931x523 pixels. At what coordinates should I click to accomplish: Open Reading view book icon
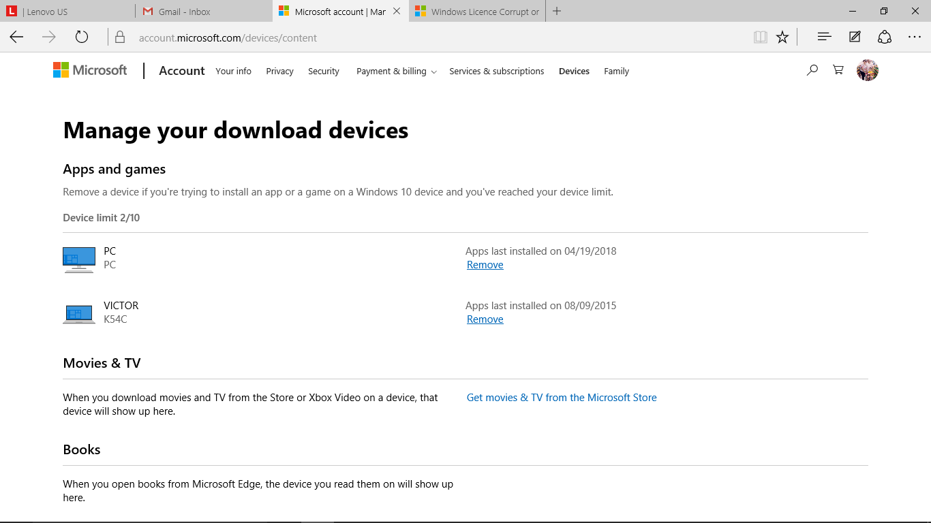point(761,37)
